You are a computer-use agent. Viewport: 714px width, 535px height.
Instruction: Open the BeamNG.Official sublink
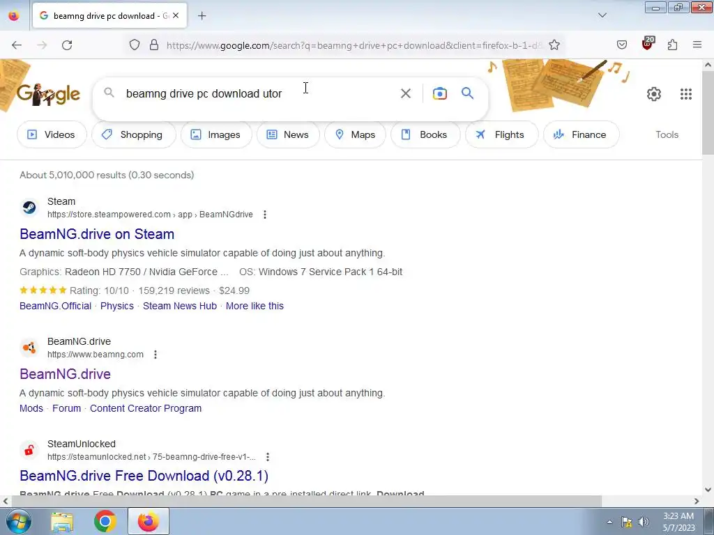[56, 306]
